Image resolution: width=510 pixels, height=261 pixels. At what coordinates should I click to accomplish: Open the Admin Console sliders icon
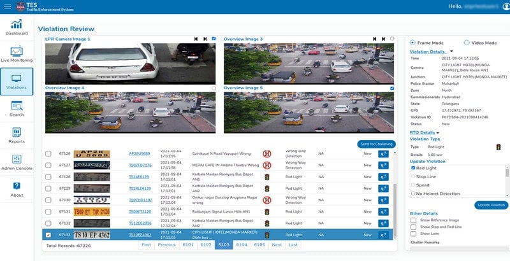[17, 159]
